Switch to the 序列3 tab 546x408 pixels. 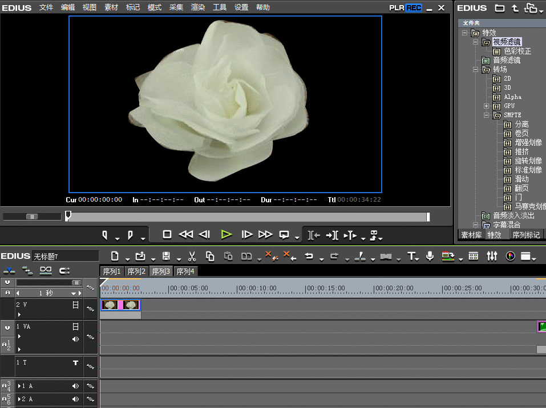pos(161,271)
